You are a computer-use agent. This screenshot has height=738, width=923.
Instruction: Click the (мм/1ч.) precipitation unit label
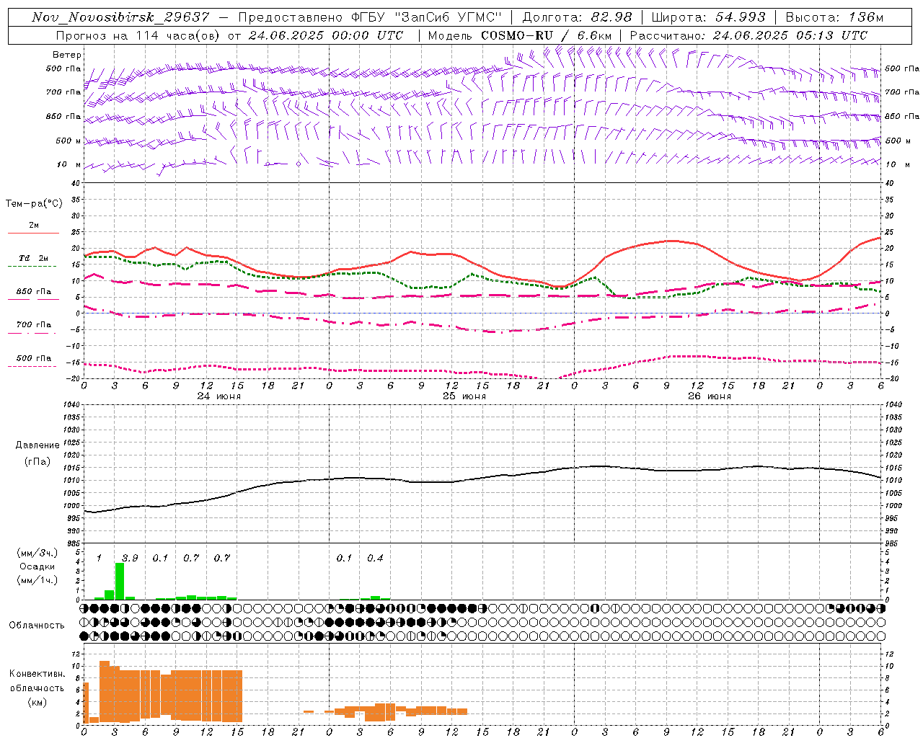[37, 580]
